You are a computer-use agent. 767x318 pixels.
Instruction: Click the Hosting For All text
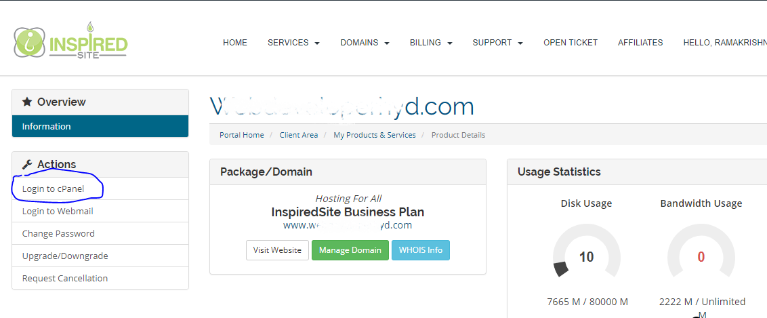[x=348, y=199]
